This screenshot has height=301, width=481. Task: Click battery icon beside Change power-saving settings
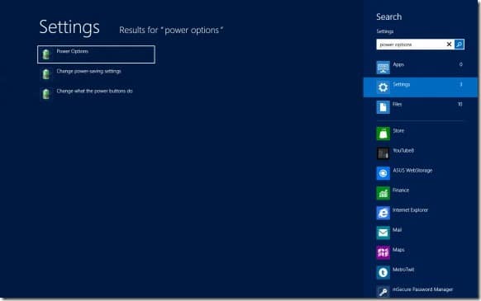point(46,74)
